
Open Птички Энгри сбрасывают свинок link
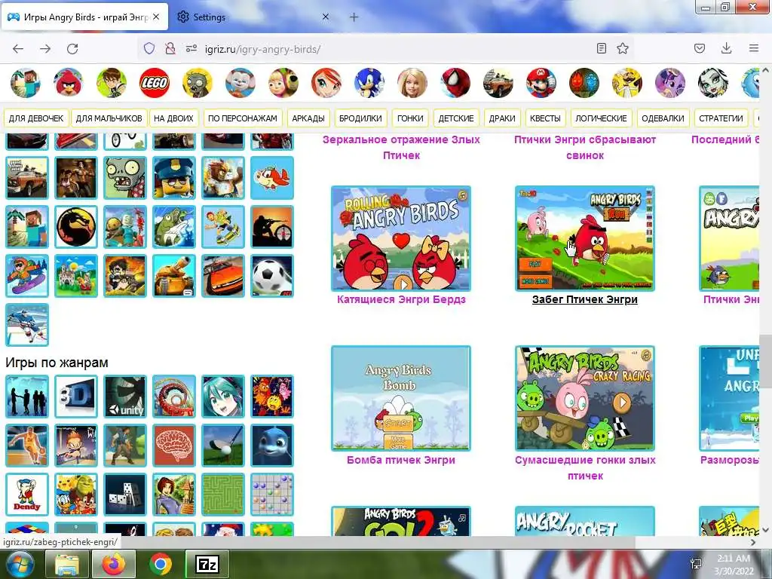pos(585,147)
